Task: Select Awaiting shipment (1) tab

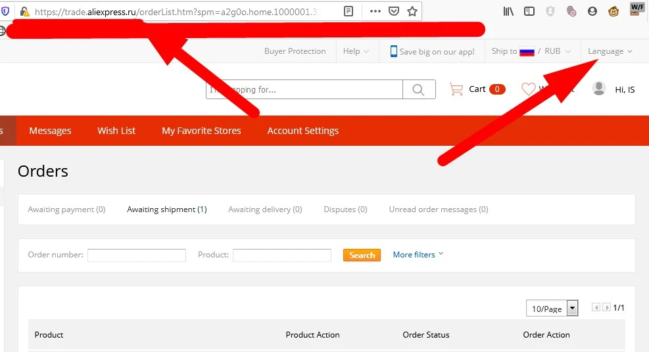Action: point(167,209)
